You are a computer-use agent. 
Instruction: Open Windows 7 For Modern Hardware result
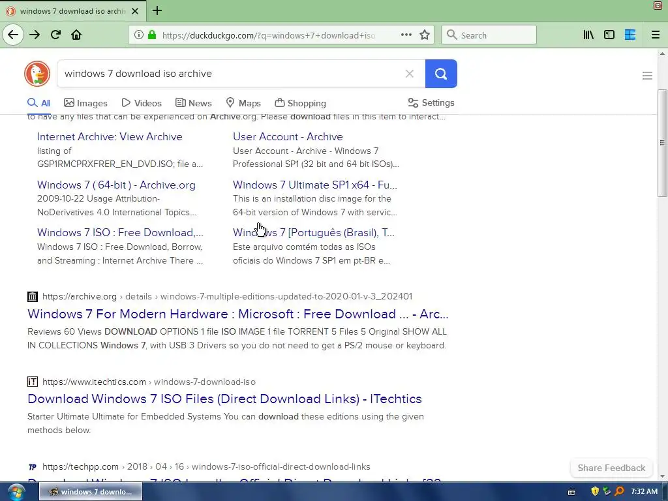point(237,314)
